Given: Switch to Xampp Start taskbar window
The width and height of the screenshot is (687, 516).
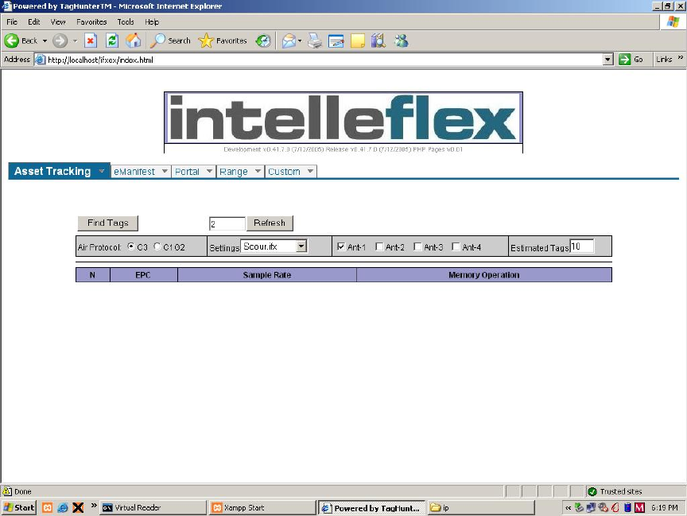Looking at the screenshot, I should [x=263, y=507].
